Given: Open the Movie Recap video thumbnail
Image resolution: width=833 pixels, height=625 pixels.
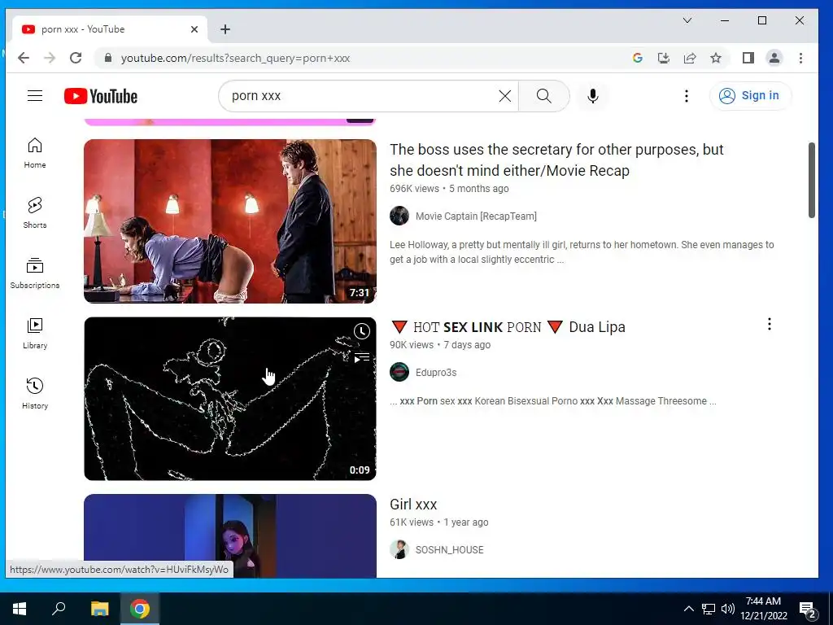Looking at the screenshot, I should coord(230,221).
